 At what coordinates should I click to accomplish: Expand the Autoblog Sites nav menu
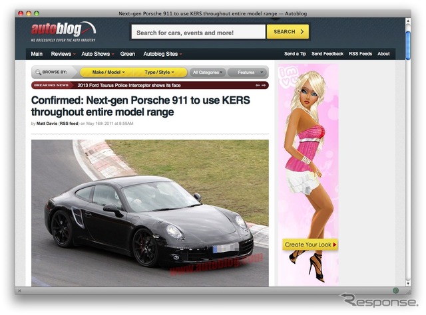(x=162, y=54)
